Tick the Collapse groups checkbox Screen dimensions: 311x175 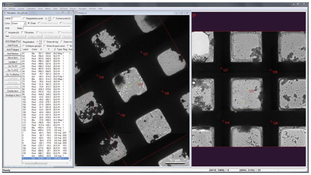click(24, 46)
